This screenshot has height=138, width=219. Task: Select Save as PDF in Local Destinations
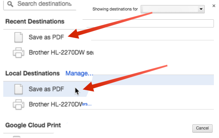point(44,89)
